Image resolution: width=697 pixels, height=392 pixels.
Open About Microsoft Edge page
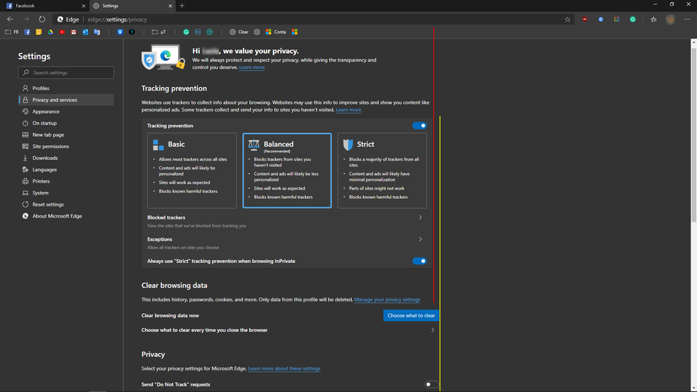click(66, 216)
